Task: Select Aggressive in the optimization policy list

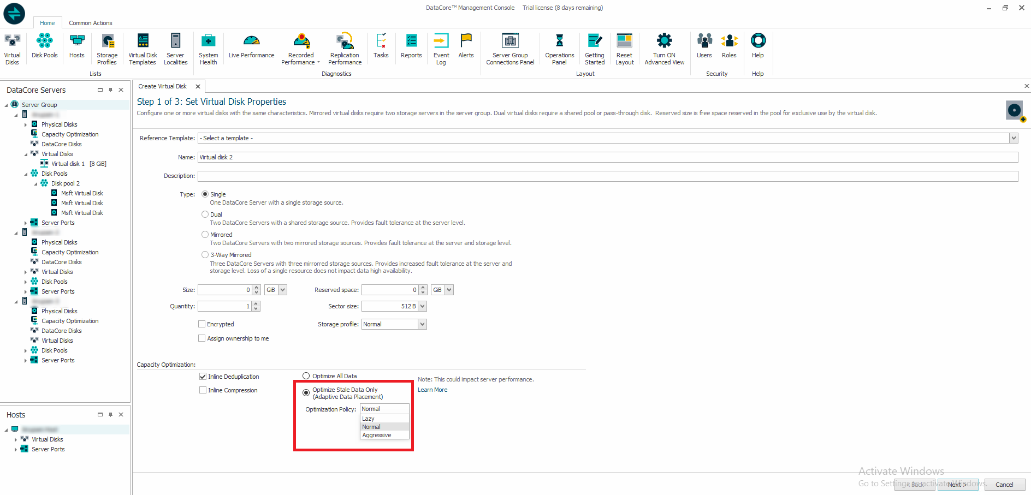Action: point(377,435)
